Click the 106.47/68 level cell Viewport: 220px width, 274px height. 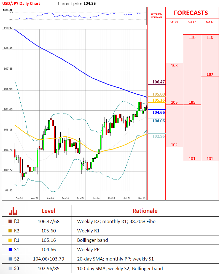coord(49,221)
